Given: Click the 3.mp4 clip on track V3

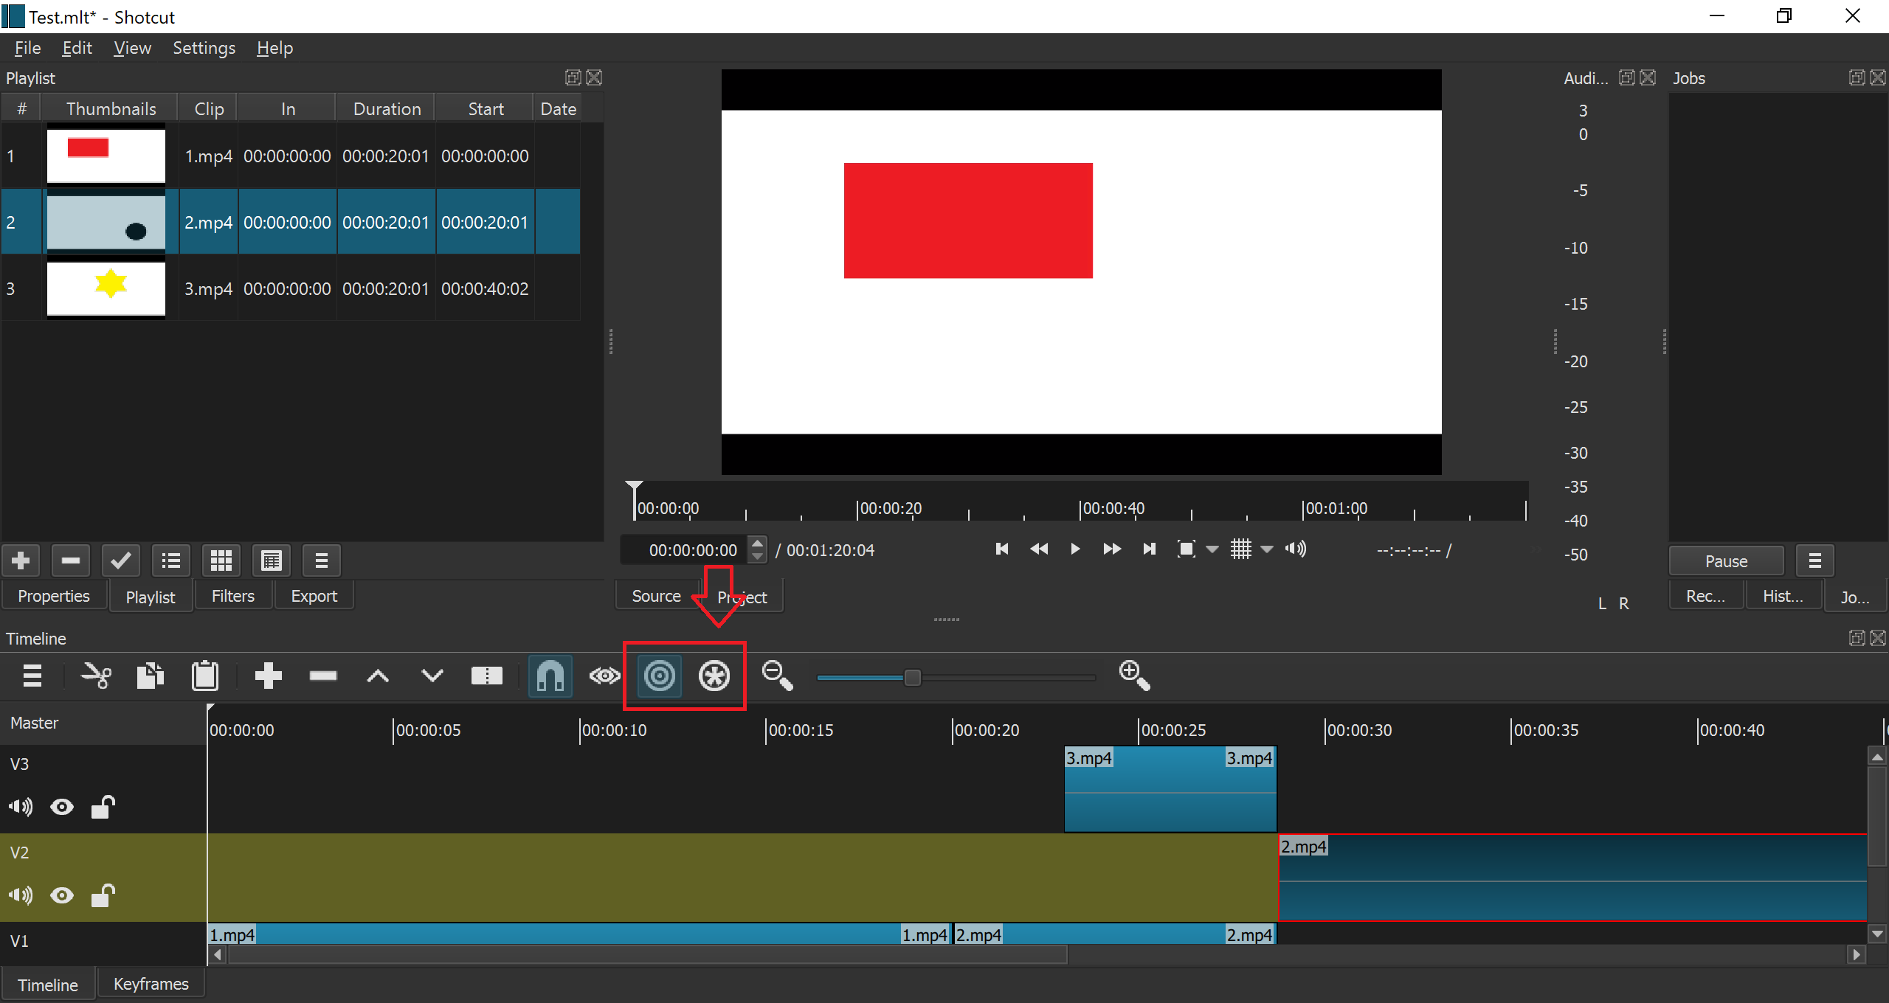Looking at the screenshot, I should coord(1170,789).
